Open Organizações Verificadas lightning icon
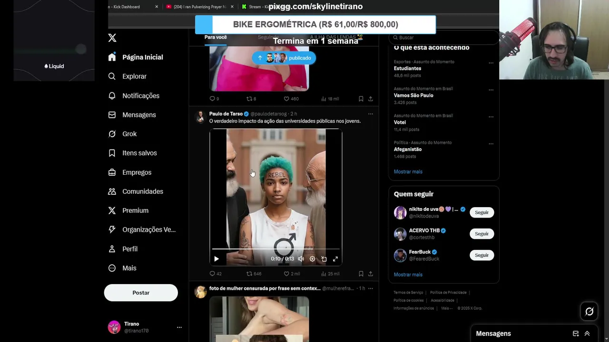Screen dimensions: 609x342 coord(112,229)
